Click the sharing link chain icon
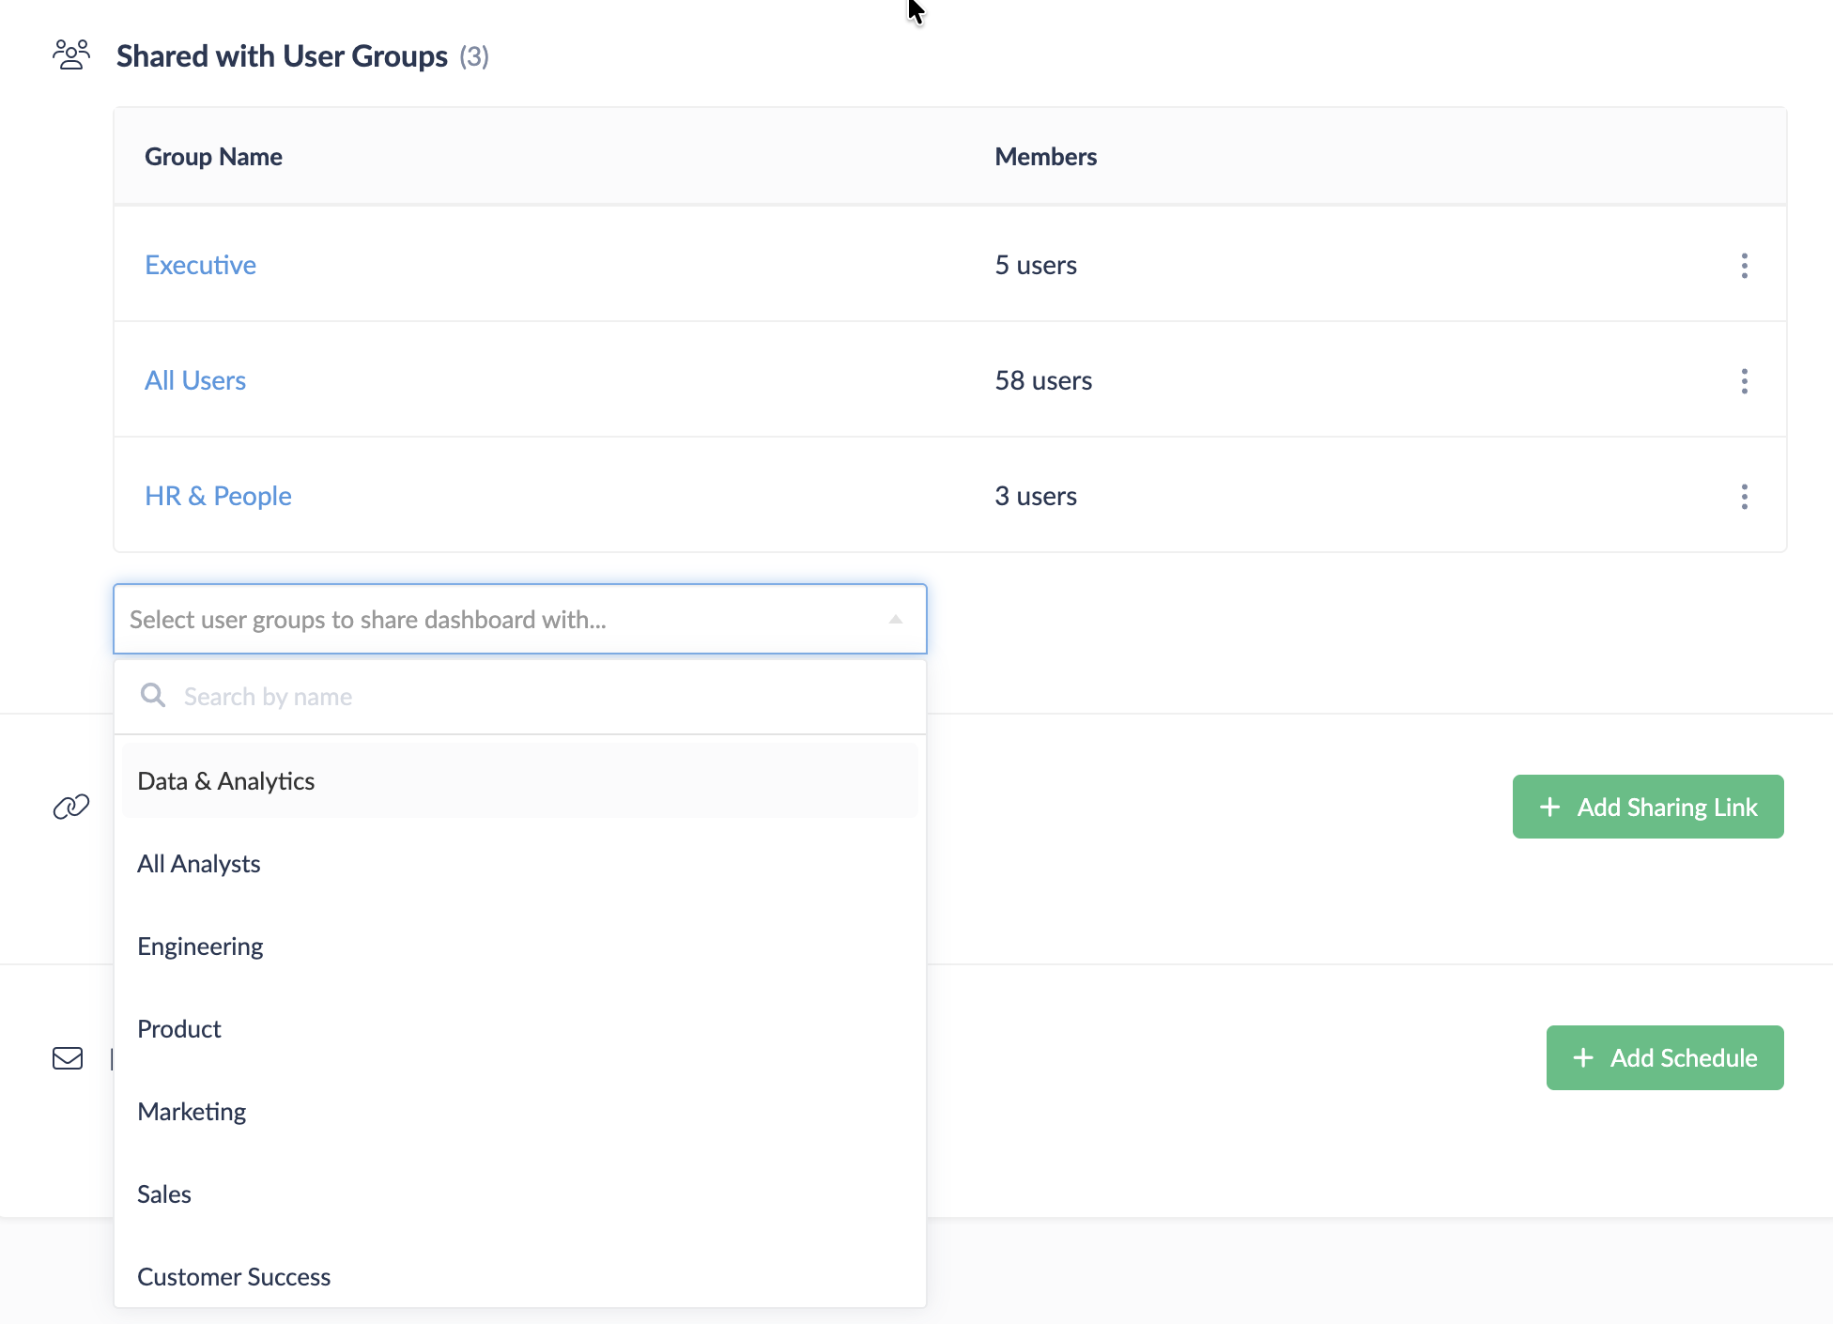The width and height of the screenshot is (1833, 1324). pos(69,806)
